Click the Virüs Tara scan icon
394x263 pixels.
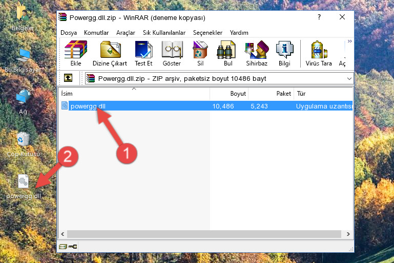point(319,53)
